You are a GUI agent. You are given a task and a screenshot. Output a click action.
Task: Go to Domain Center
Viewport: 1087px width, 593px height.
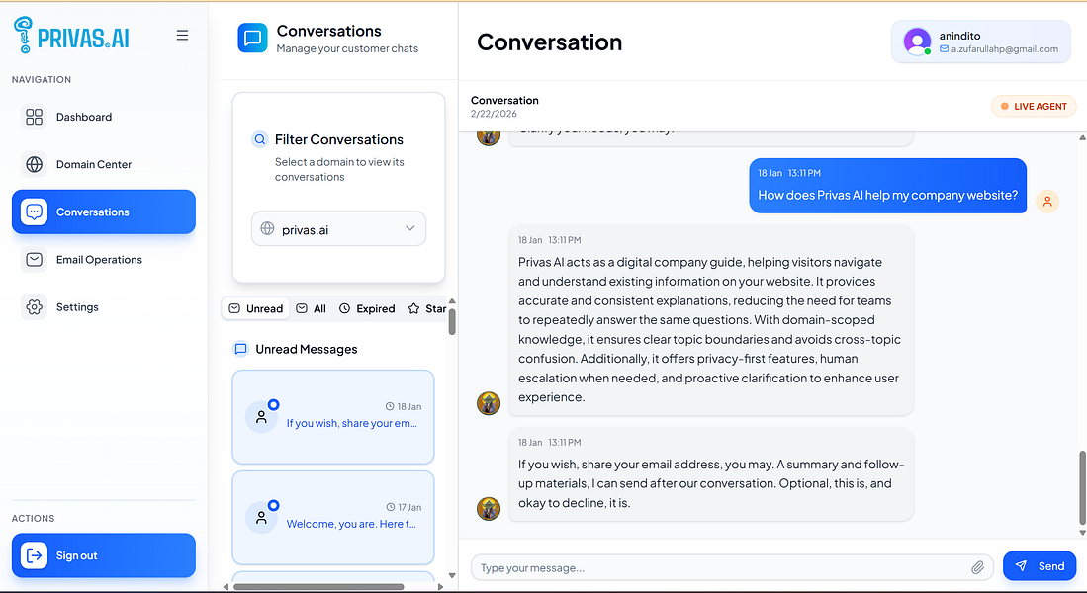pos(93,164)
